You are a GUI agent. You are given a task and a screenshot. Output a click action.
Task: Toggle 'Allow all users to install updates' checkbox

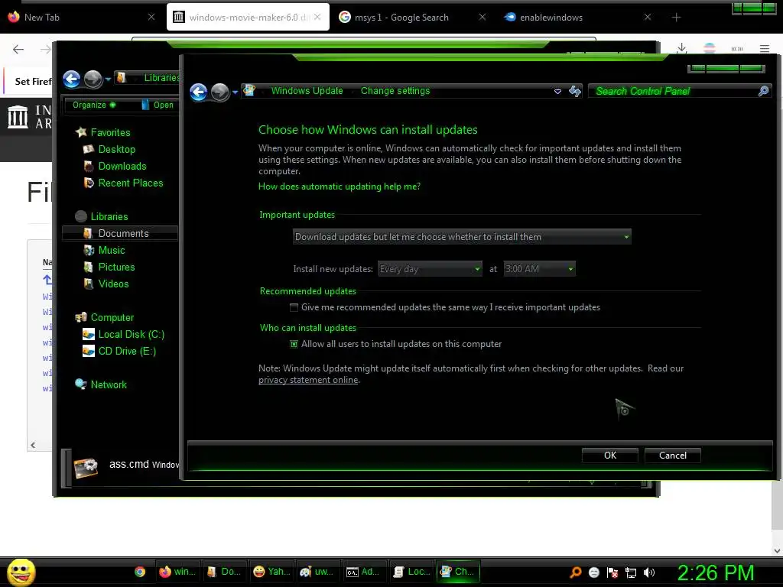(x=294, y=344)
